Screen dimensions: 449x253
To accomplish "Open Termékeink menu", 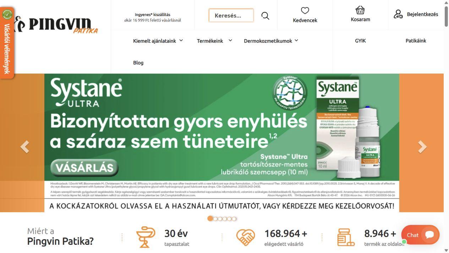I will pyautogui.click(x=210, y=41).
